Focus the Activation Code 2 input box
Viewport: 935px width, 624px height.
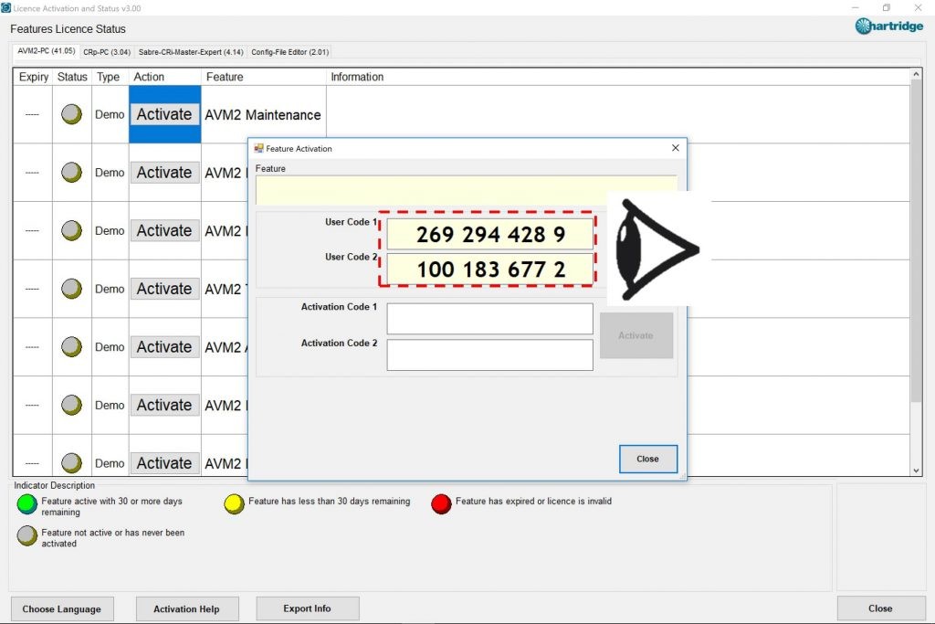click(489, 355)
